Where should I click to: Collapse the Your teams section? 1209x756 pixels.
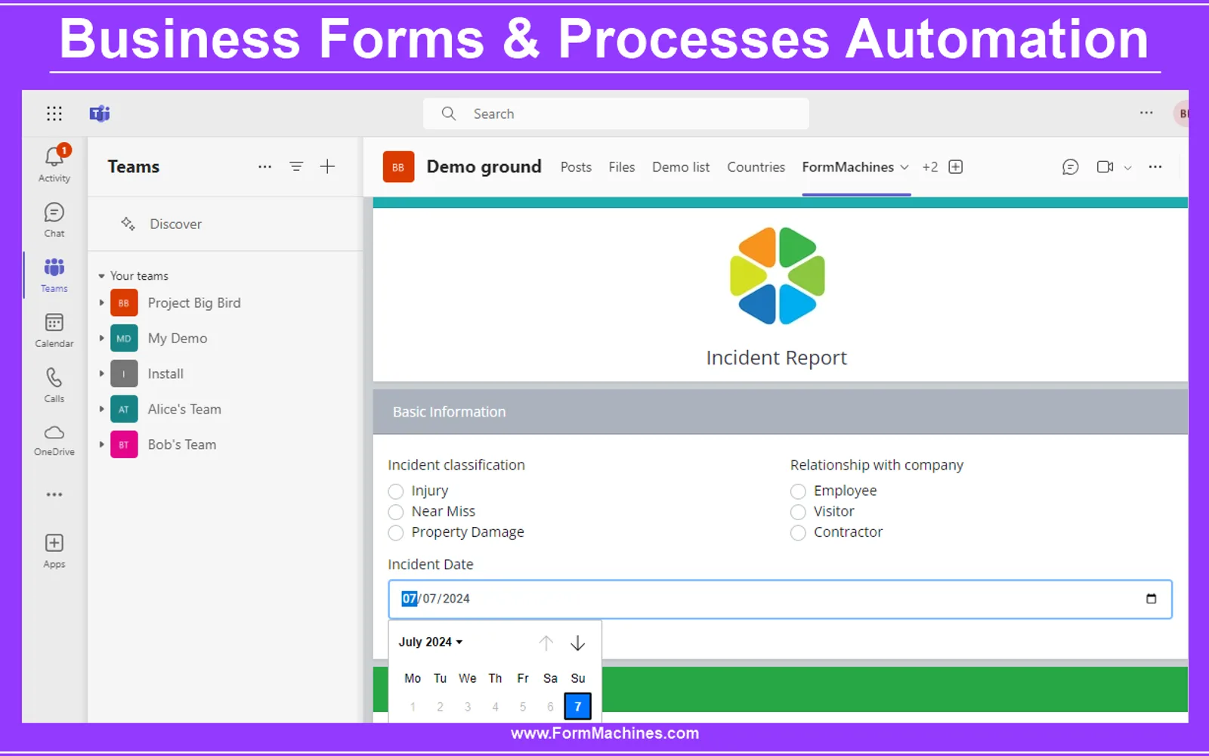101,276
